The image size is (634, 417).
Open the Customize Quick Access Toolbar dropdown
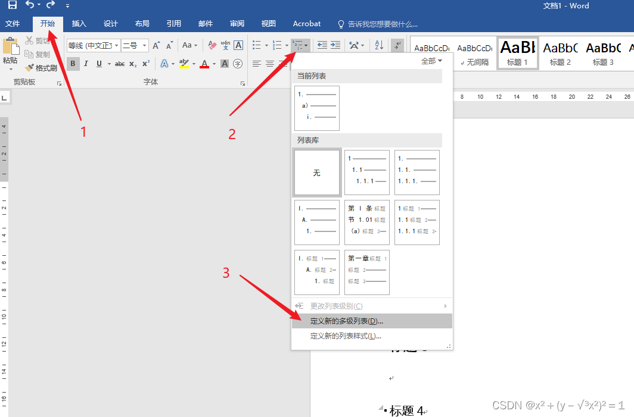(67, 6)
